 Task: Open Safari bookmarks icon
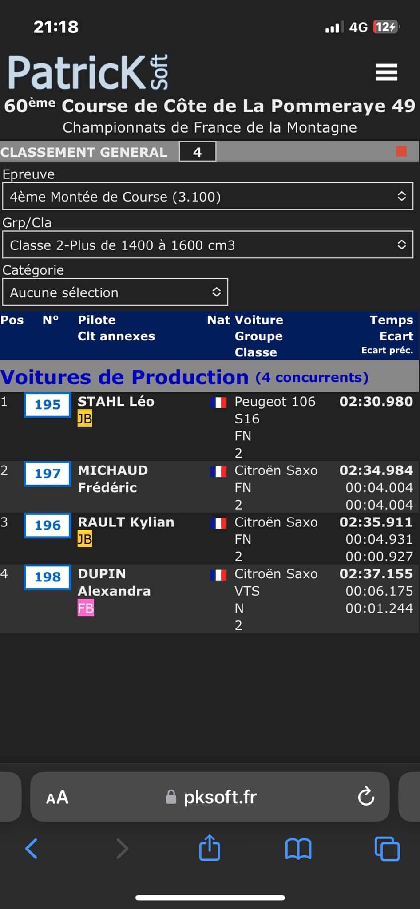pos(298,849)
